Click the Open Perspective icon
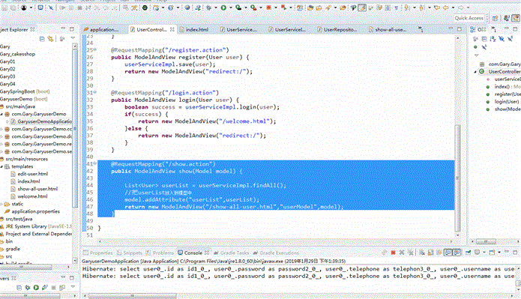 point(495,18)
